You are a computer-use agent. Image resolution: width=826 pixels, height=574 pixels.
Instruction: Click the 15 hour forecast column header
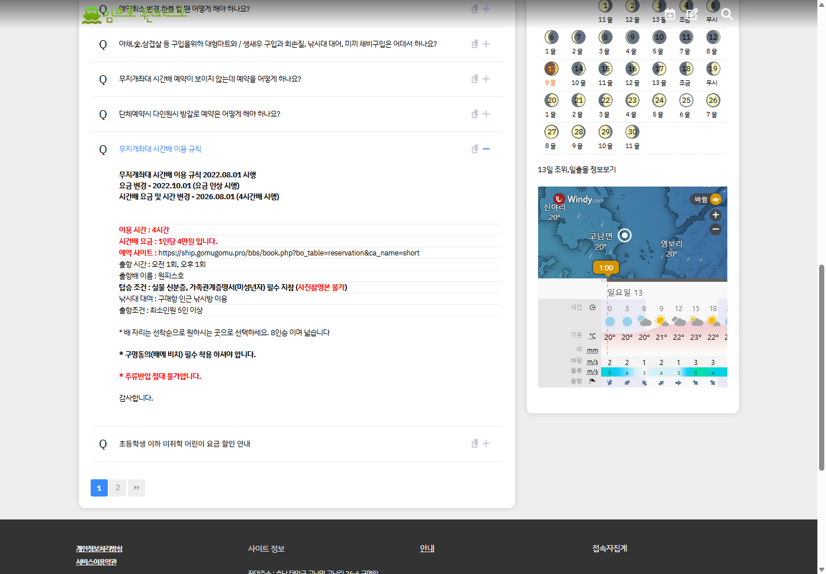(x=696, y=309)
